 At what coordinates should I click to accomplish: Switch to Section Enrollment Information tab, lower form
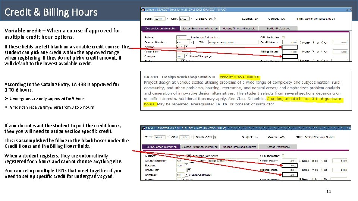(x=200, y=147)
